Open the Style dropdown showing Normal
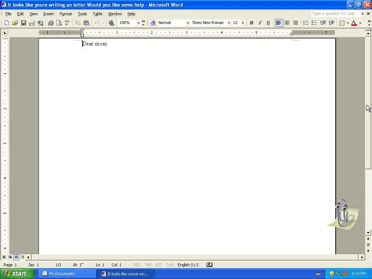 point(188,23)
